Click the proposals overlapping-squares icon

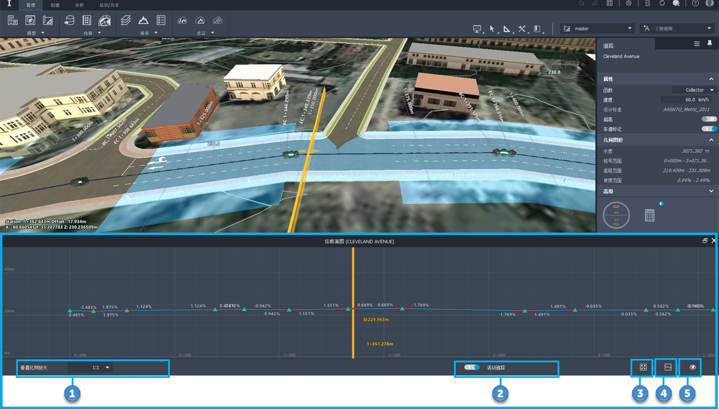click(x=30, y=20)
